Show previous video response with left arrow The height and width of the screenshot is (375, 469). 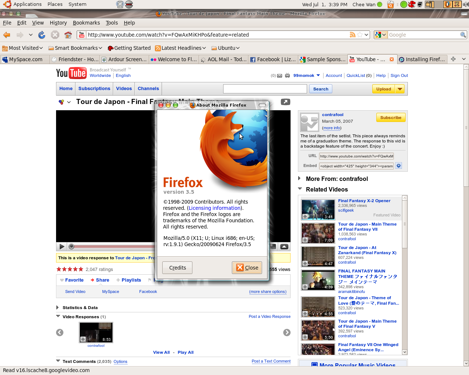(60, 333)
